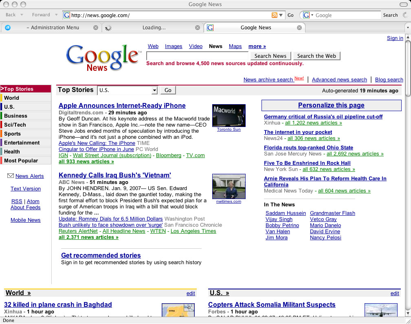
Task: Click the more » link
Action: click(x=257, y=46)
